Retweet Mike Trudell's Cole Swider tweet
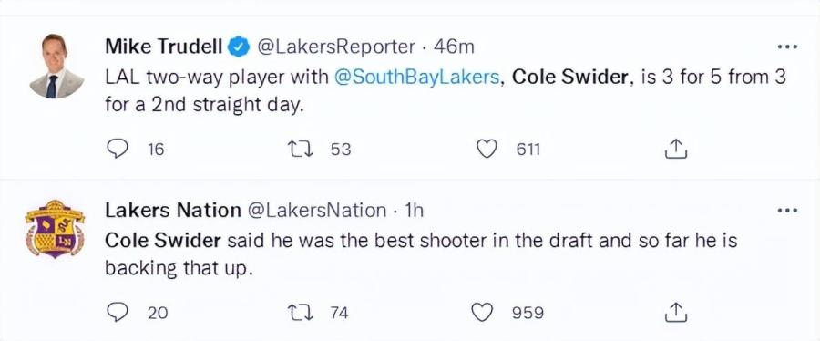Screen dimensions: 820x341 [x=302, y=150]
